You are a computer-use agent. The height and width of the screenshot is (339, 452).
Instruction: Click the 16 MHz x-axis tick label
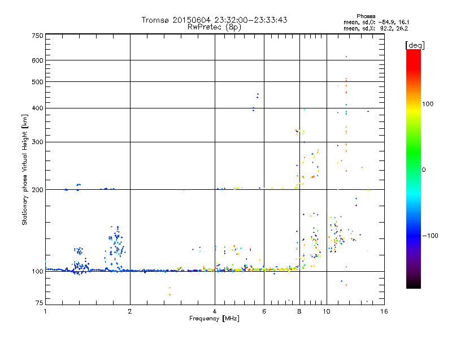[384, 311]
